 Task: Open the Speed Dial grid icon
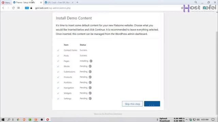click(x=18, y=8)
